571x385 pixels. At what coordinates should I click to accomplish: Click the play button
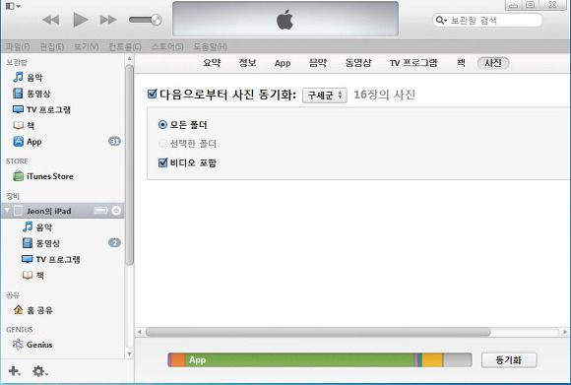(x=81, y=20)
